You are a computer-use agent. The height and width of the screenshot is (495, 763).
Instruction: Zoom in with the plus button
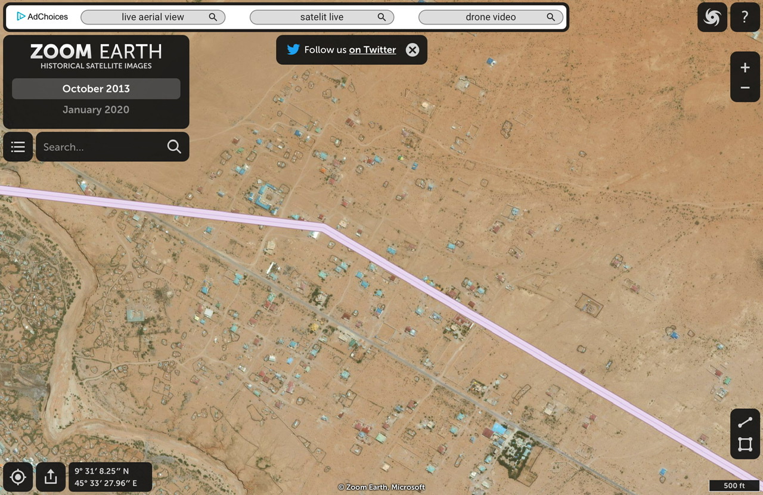coord(745,67)
